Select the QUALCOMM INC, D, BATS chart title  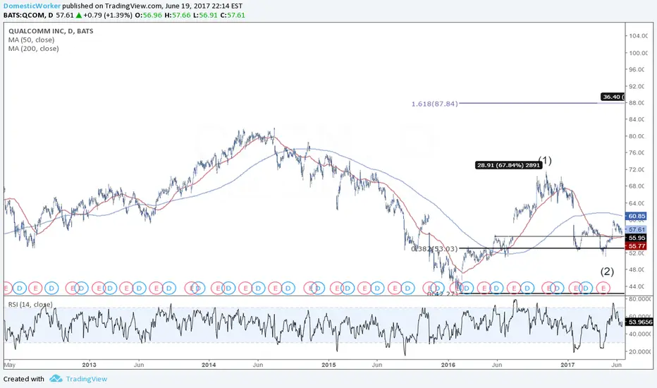[x=51, y=31]
